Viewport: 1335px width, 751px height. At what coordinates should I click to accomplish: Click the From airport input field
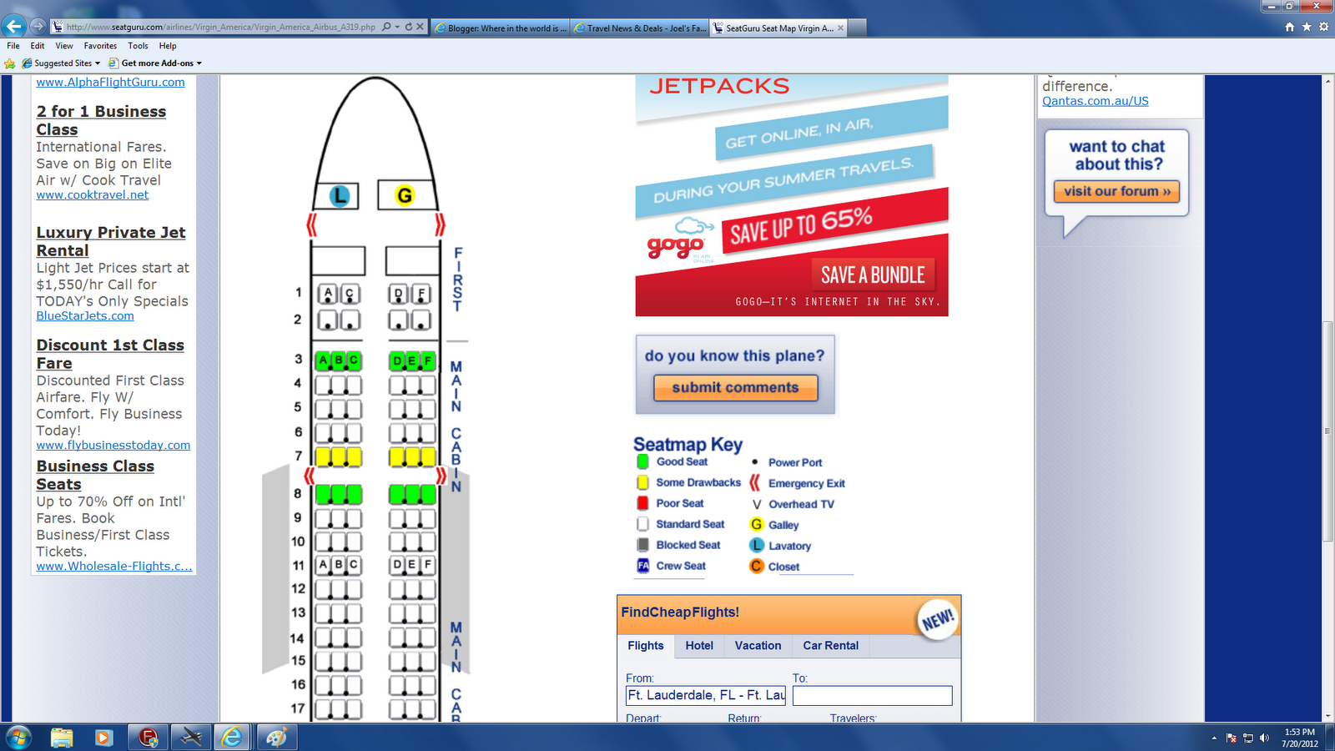(706, 695)
